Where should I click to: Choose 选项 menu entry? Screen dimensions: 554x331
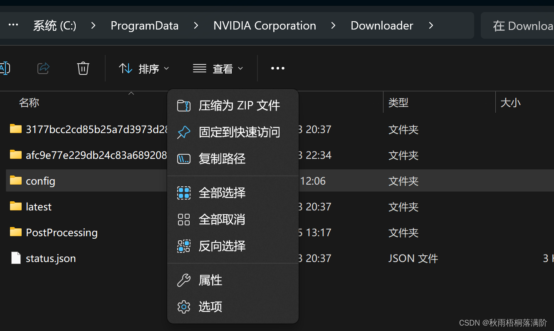[233, 307]
